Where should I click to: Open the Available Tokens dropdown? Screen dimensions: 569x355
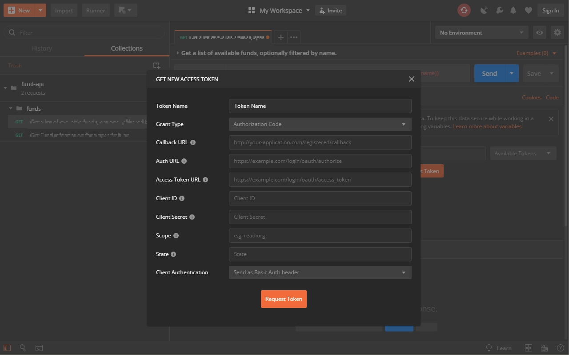click(x=523, y=154)
